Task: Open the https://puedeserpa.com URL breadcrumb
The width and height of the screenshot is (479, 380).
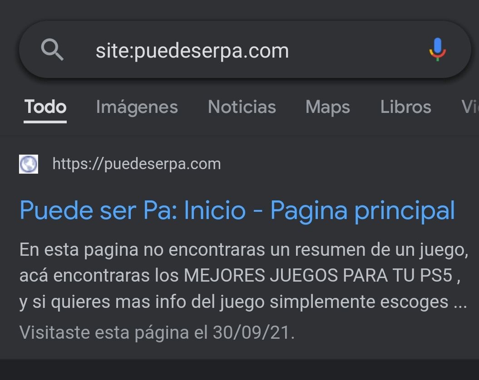Action: (137, 164)
